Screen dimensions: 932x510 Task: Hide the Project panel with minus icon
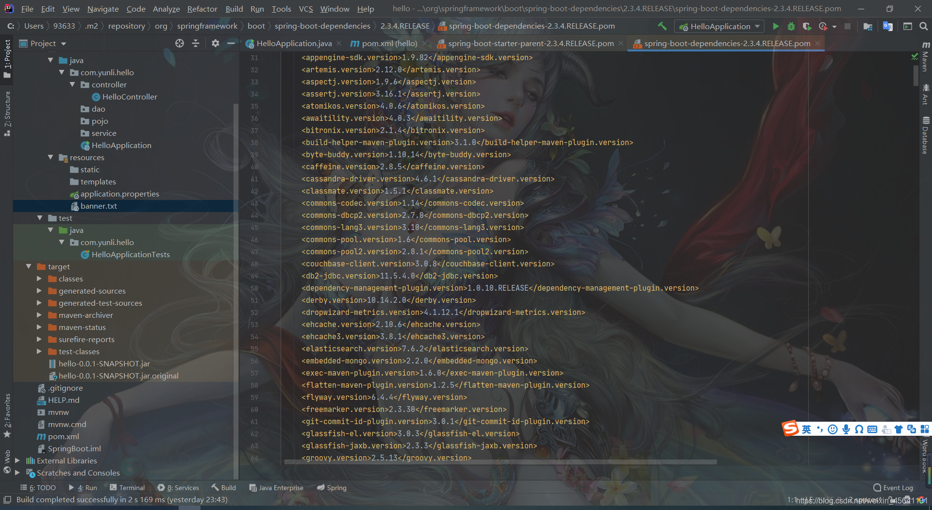click(x=231, y=43)
